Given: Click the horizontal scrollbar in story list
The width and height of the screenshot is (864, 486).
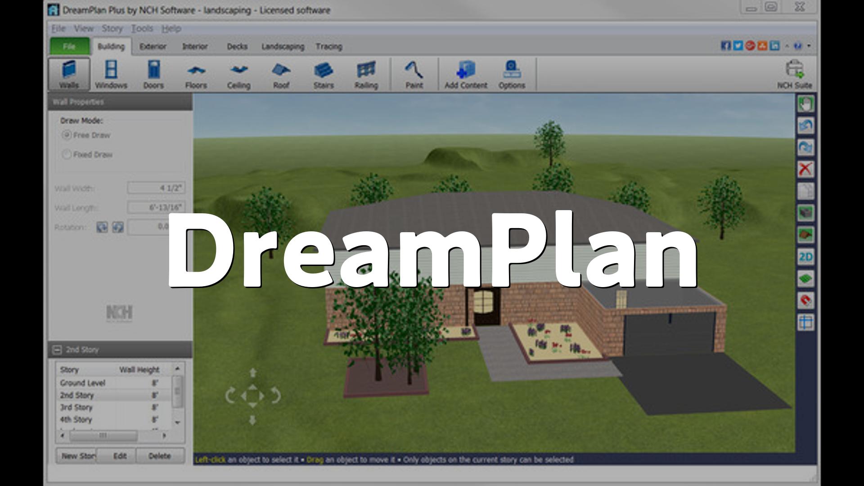Looking at the screenshot, I should point(103,436).
